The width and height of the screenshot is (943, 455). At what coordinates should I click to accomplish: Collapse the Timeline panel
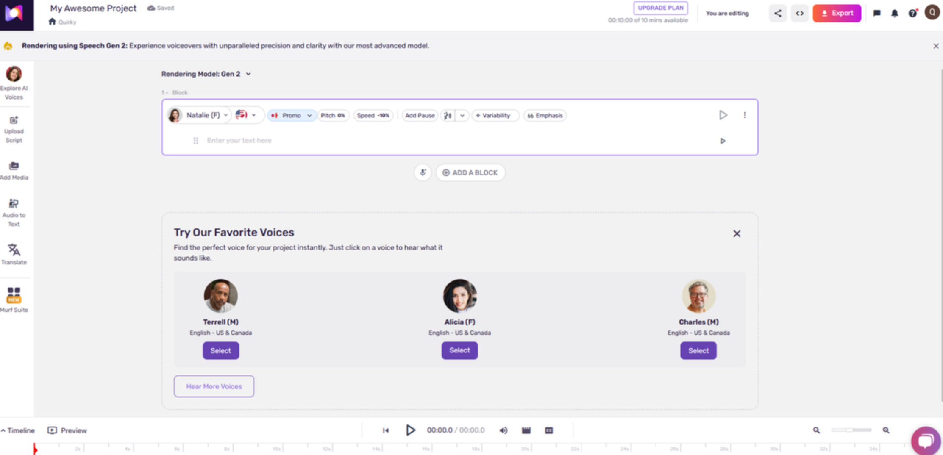(x=18, y=430)
